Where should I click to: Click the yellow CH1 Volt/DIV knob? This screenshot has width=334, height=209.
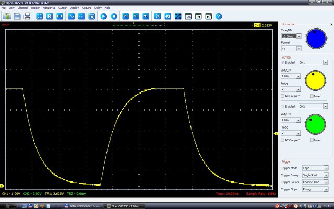[315, 80]
